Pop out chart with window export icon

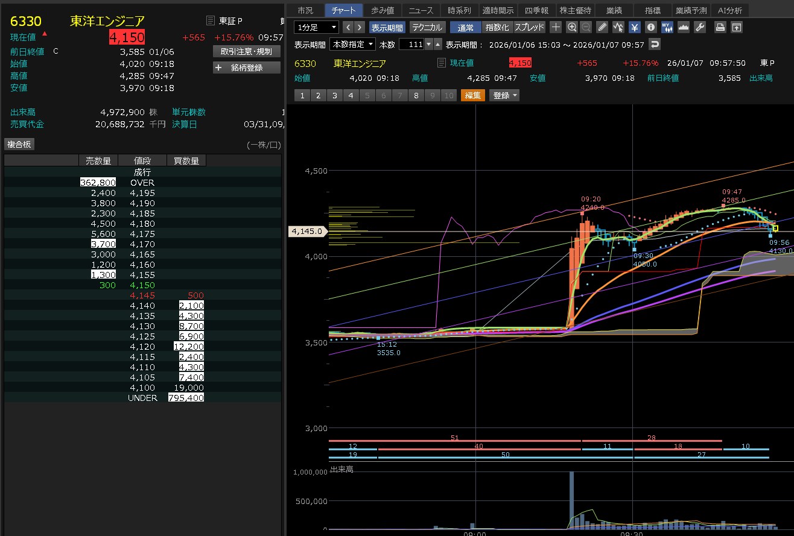[x=736, y=27]
